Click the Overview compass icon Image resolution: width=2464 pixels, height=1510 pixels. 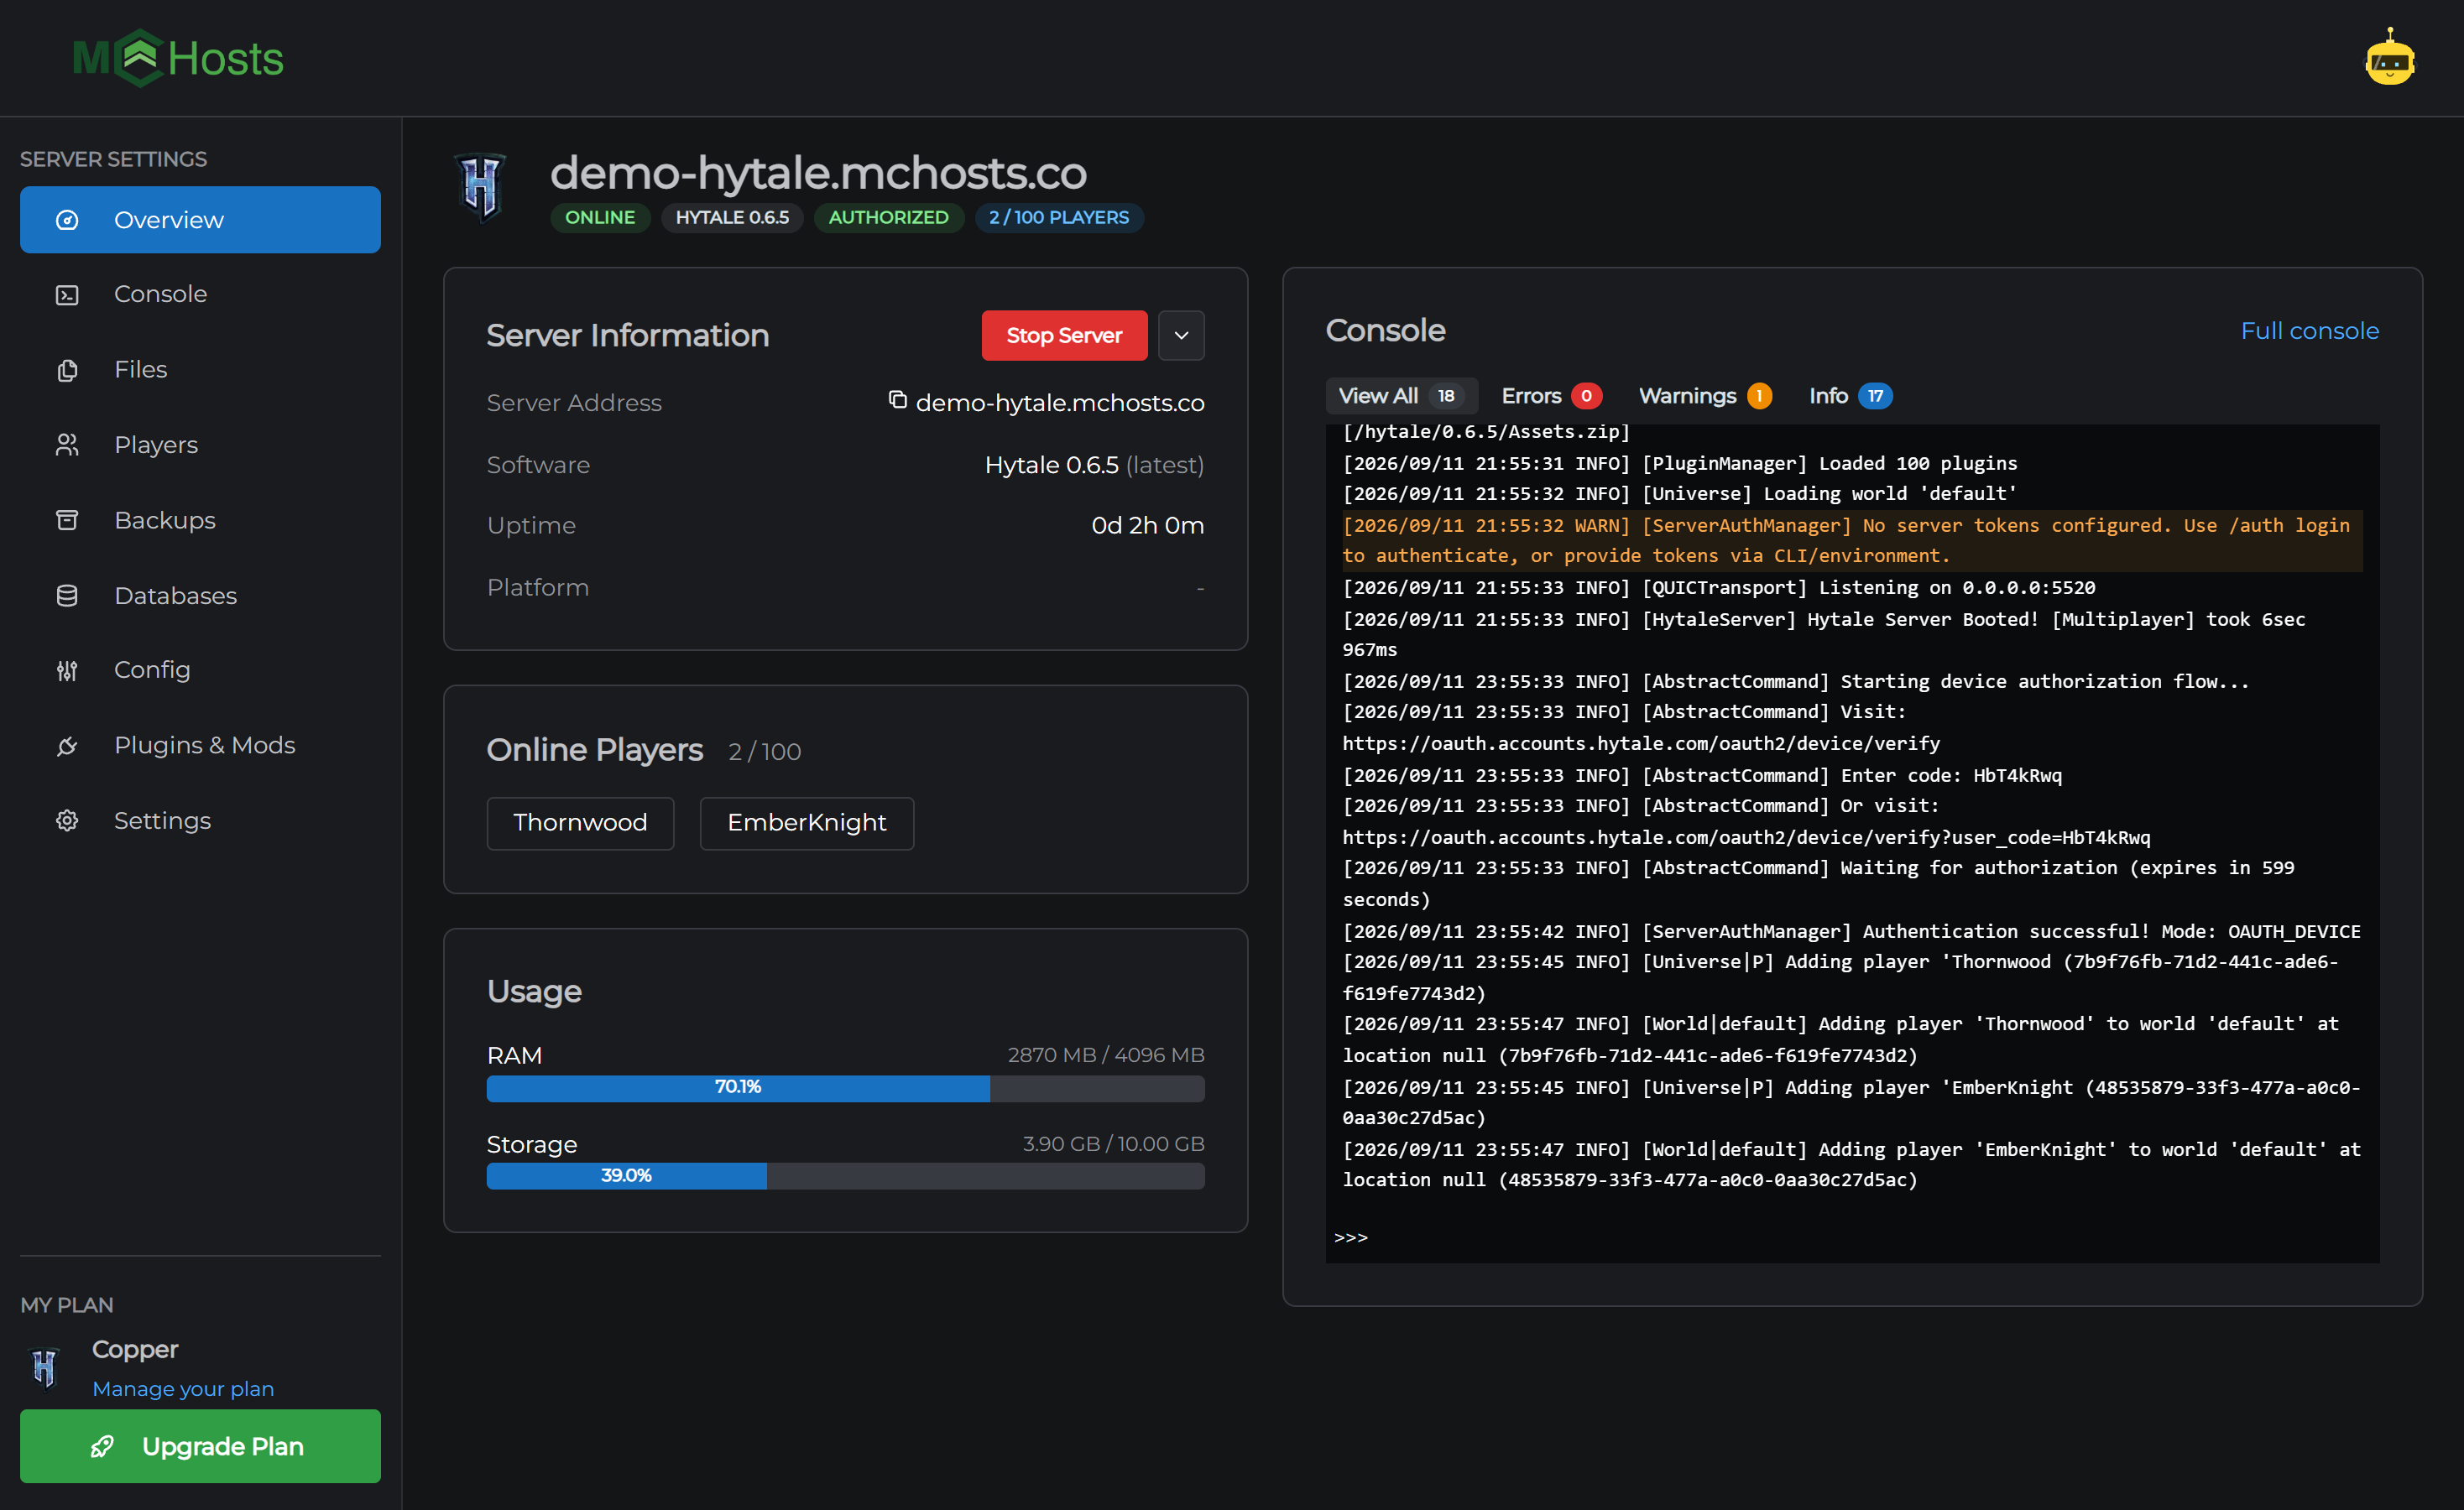(x=67, y=220)
